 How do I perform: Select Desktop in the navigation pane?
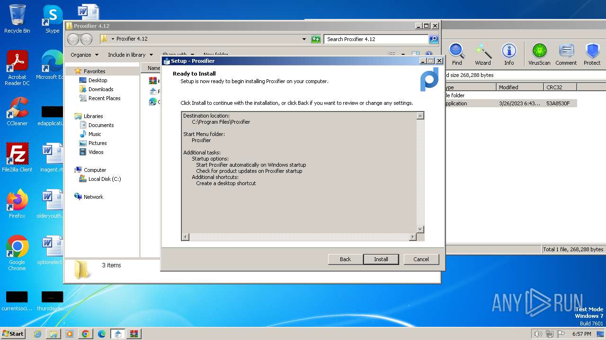click(98, 80)
